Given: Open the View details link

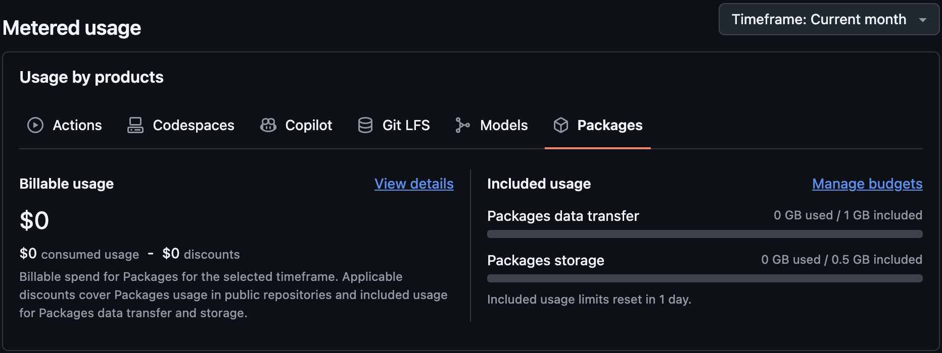Looking at the screenshot, I should pos(414,184).
